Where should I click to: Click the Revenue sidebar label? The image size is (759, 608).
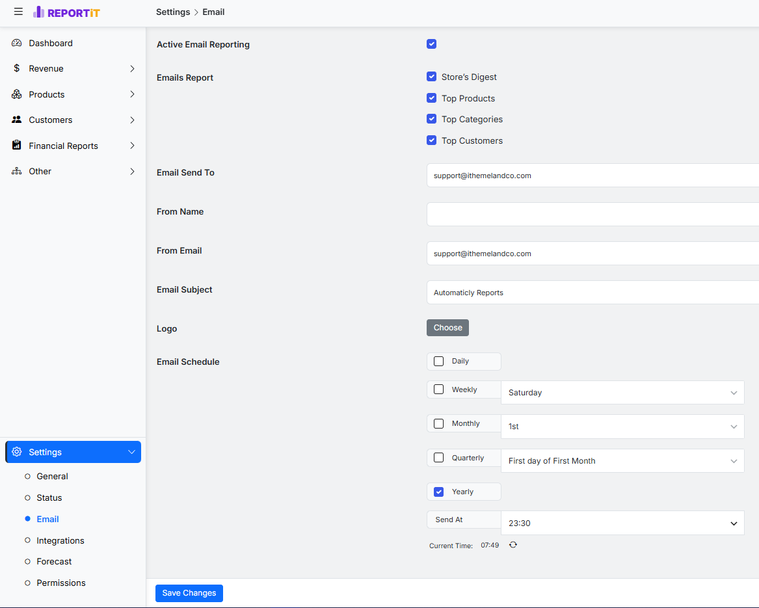pyautogui.click(x=46, y=68)
